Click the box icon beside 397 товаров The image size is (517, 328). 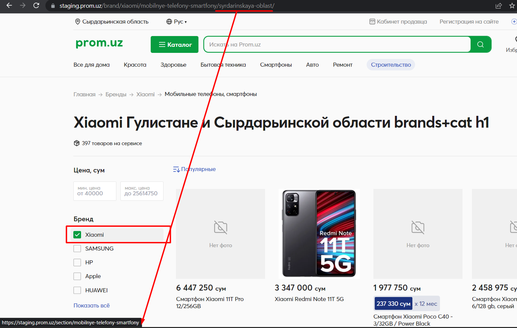[77, 143]
